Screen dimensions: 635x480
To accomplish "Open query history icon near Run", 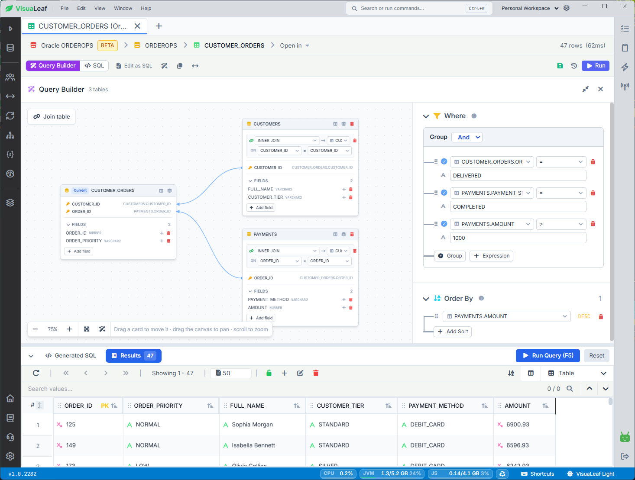I will (574, 66).
